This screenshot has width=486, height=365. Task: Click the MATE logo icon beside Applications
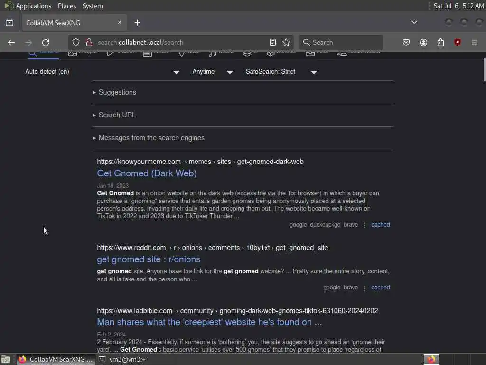pyautogui.click(x=8, y=6)
